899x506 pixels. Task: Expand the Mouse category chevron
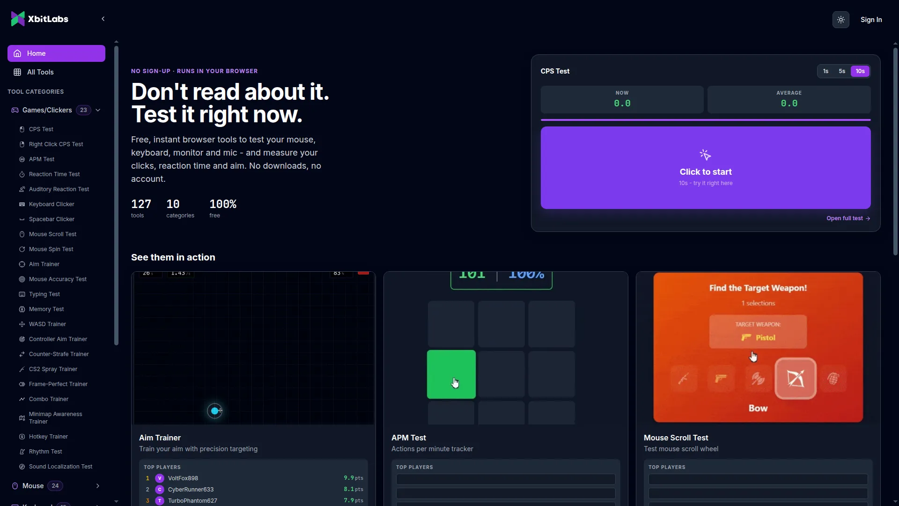98,486
